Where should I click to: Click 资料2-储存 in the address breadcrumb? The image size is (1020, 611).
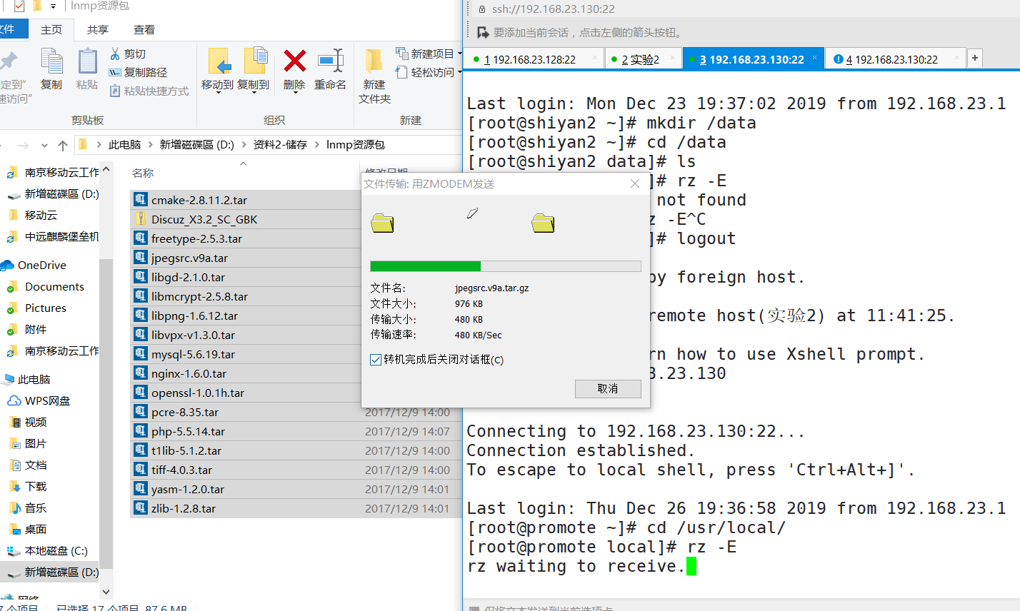tap(280, 145)
